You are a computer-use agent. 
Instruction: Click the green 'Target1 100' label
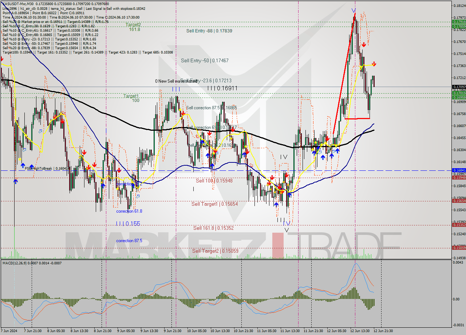(131, 98)
